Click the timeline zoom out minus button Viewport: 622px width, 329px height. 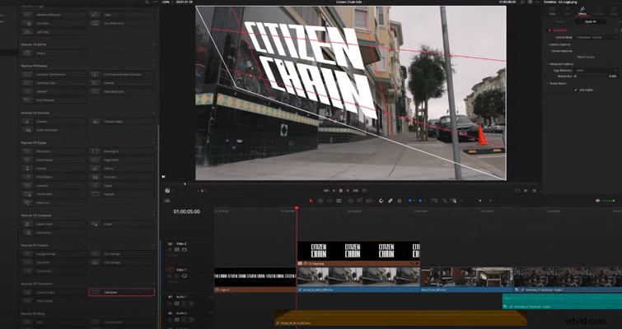tap(480, 201)
